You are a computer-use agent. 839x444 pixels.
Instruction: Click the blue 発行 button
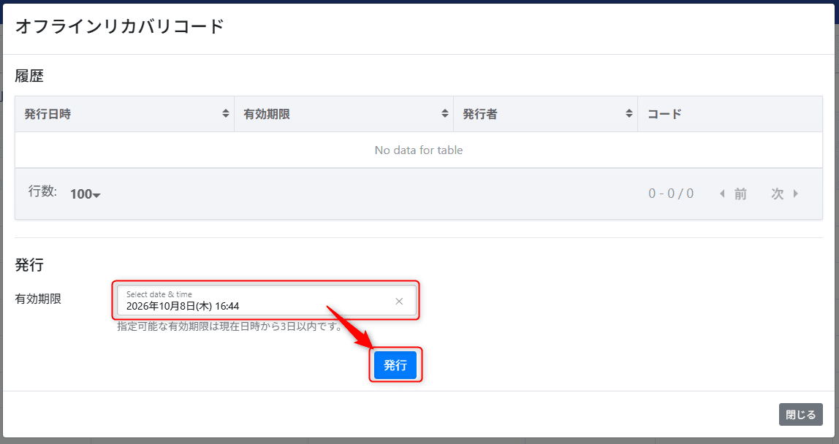(x=395, y=365)
